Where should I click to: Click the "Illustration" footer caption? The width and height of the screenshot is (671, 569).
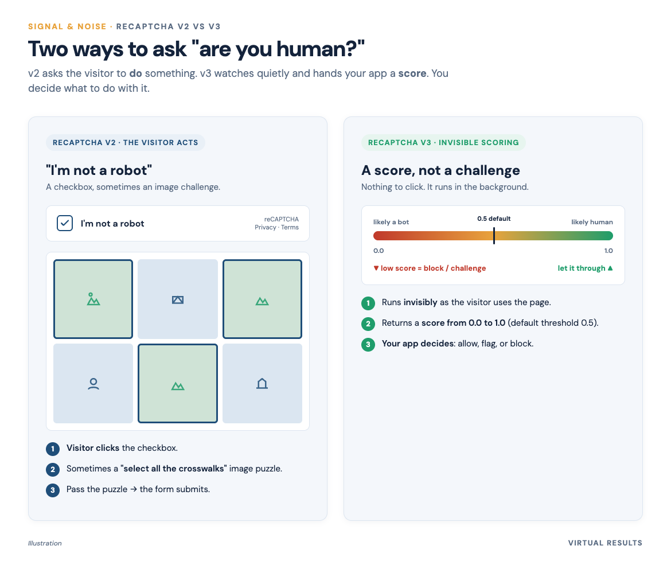(45, 543)
